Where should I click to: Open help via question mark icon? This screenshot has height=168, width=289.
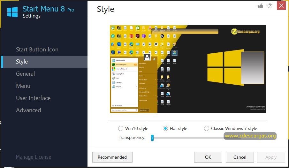click(x=270, y=6)
